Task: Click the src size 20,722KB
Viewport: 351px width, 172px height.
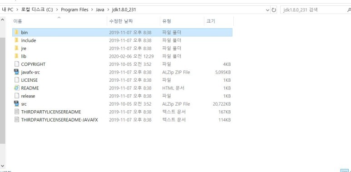Action: (x=222, y=104)
